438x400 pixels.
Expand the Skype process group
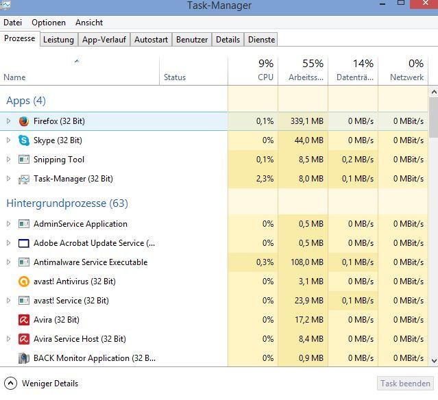point(8,140)
